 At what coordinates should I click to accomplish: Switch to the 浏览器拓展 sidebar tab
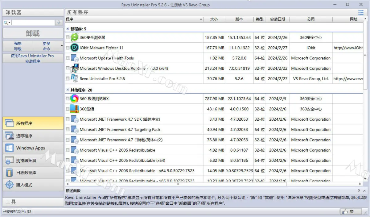[33, 160]
